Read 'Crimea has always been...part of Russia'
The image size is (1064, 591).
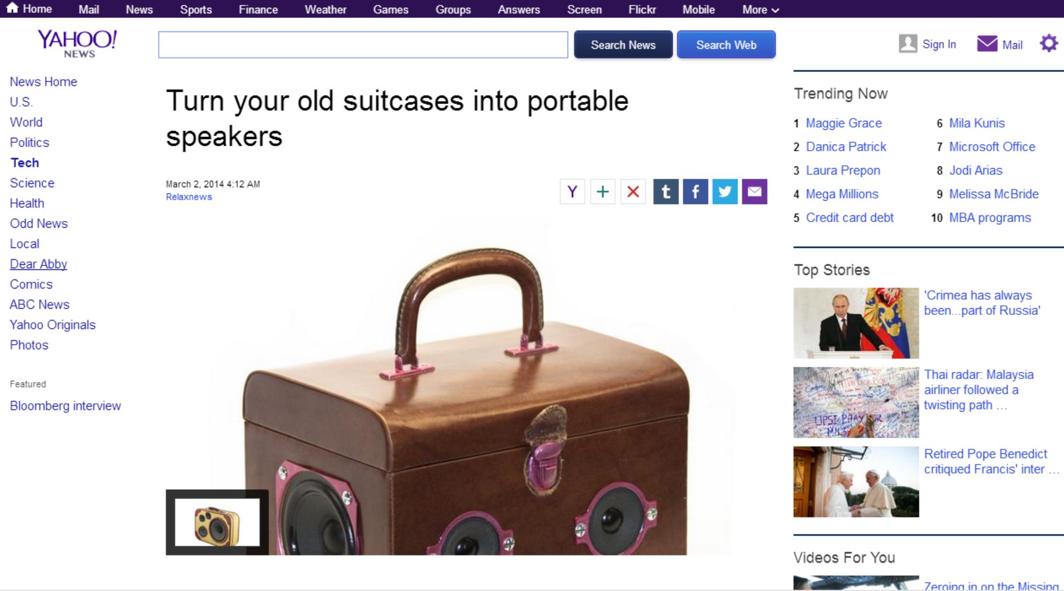[x=982, y=303]
